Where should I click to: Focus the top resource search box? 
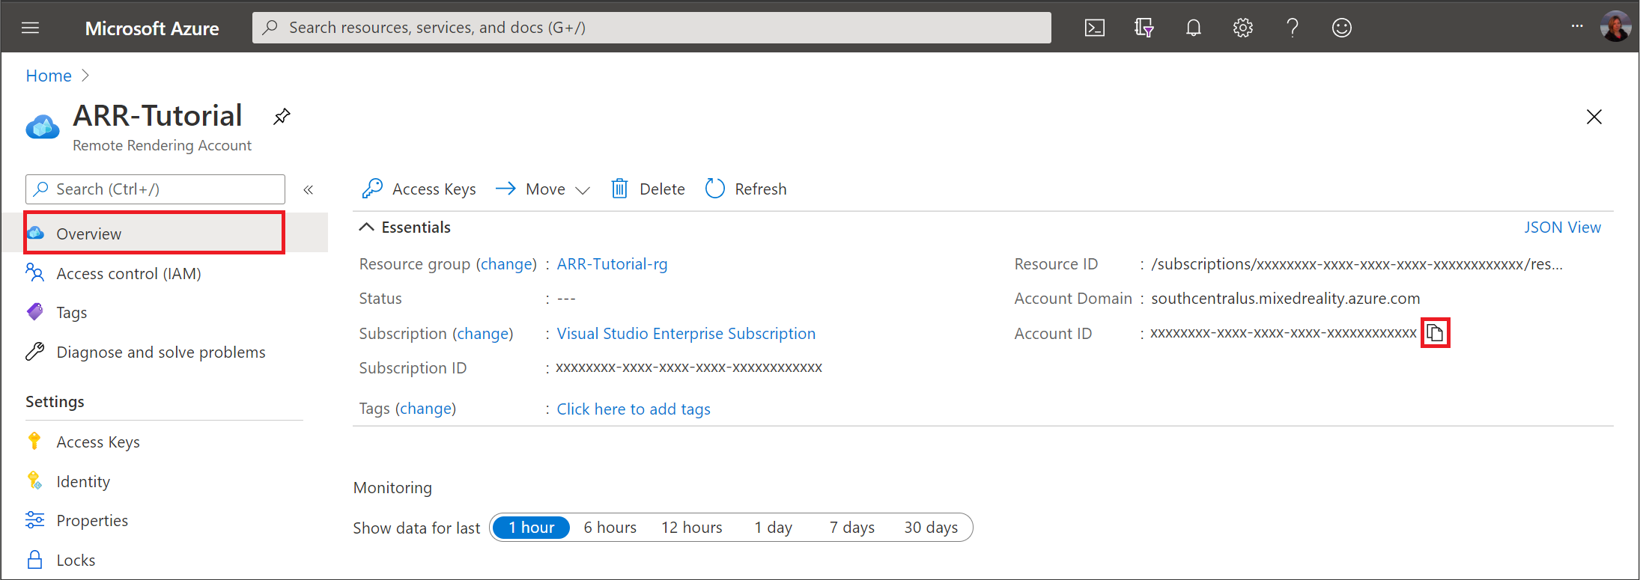click(x=652, y=28)
